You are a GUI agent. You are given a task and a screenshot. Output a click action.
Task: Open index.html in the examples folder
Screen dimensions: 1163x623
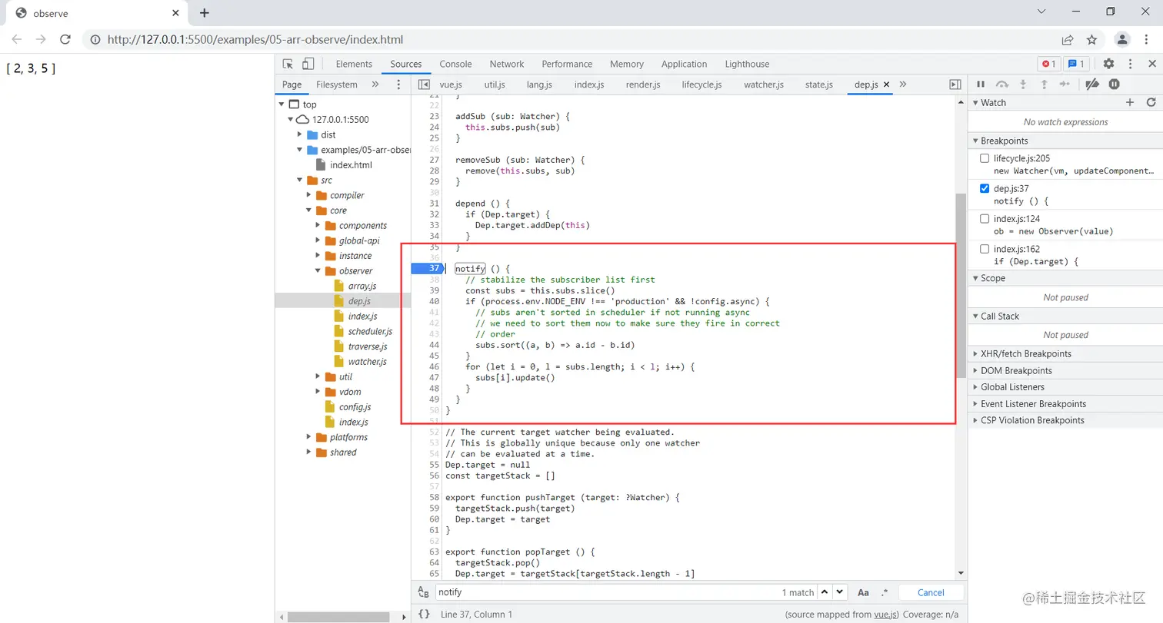click(351, 165)
